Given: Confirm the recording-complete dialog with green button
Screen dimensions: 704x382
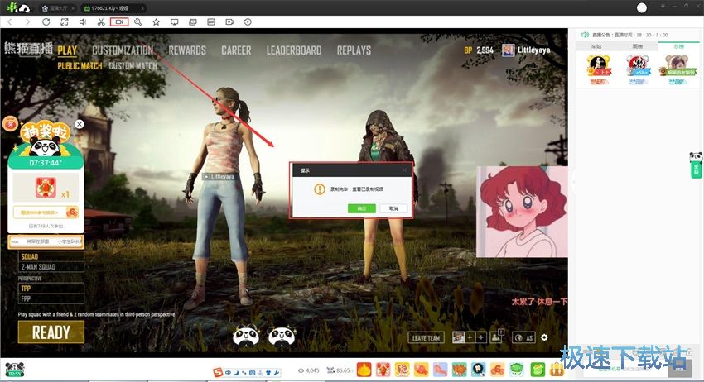Looking at the screenshot, I should point(361,208).
